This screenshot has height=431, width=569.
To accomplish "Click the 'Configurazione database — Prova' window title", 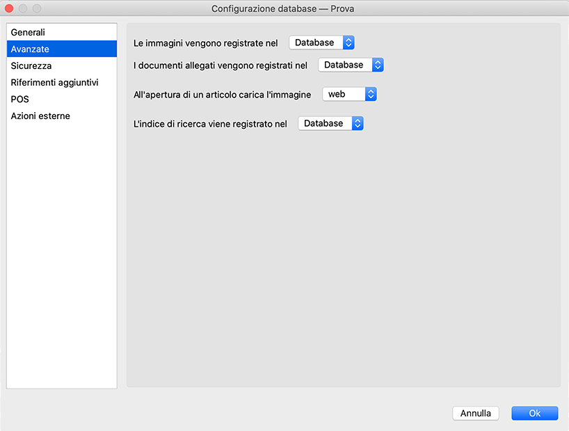I will 284,9.
